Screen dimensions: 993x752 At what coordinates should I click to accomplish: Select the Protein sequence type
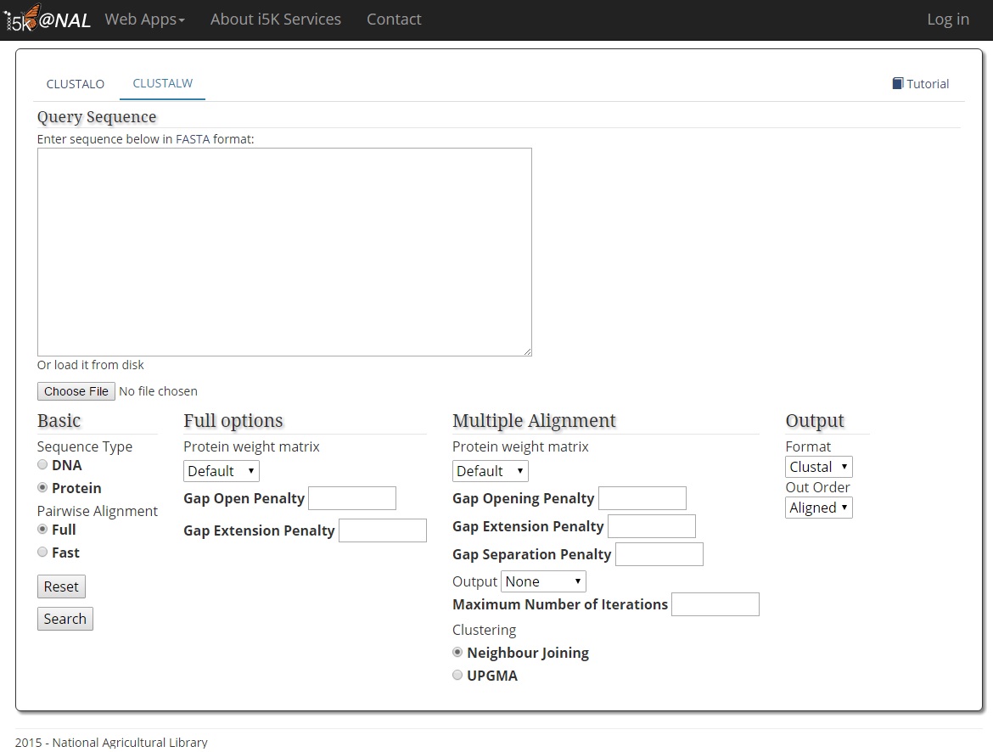click(42, 488)
